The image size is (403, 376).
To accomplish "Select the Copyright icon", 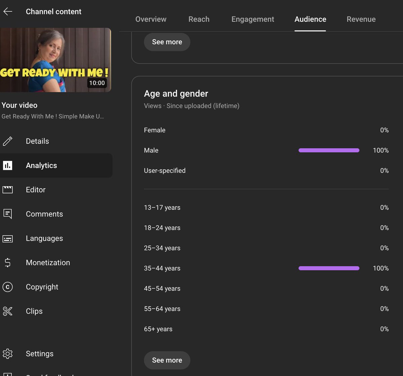I will tap(7, 287).
